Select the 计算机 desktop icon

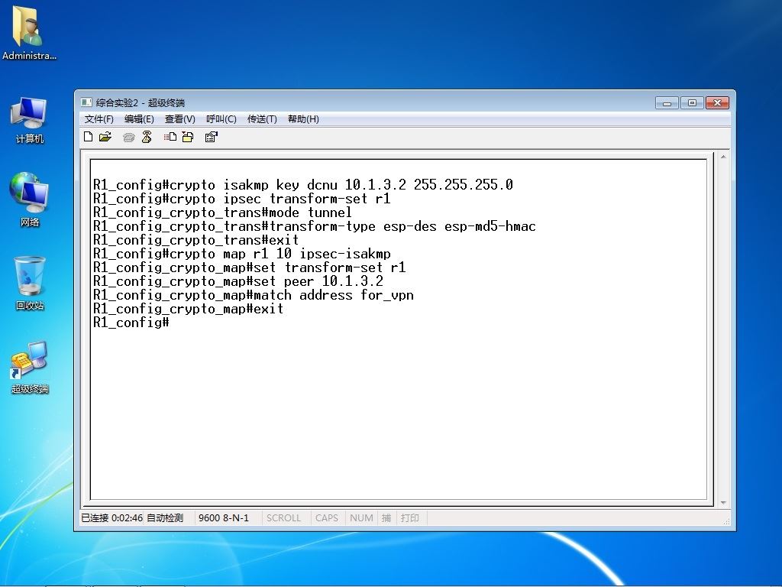[x=29, y=121]
